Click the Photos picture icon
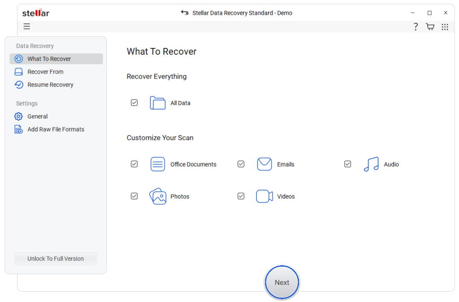 click(157, 196)
